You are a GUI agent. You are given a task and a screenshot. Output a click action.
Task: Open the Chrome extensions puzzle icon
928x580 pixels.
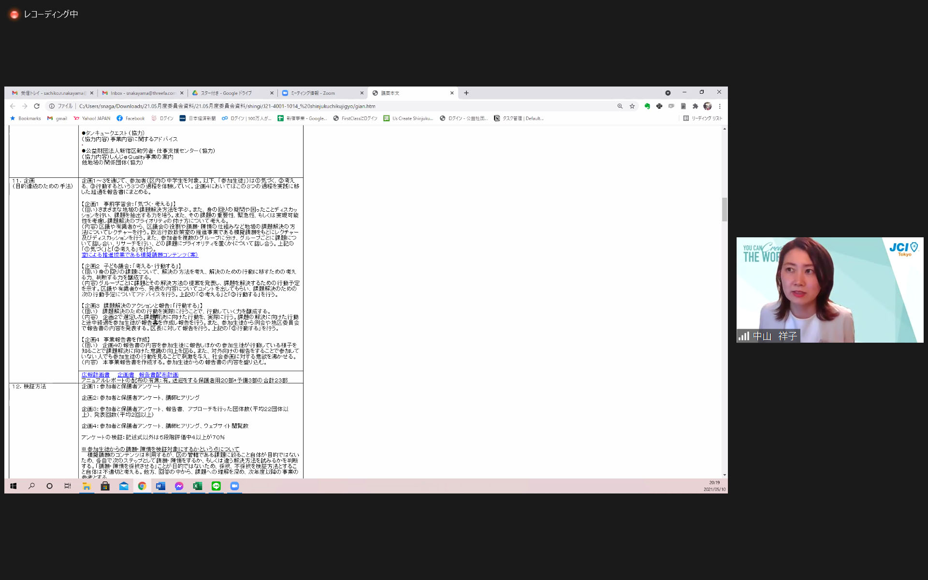(695, 106)
